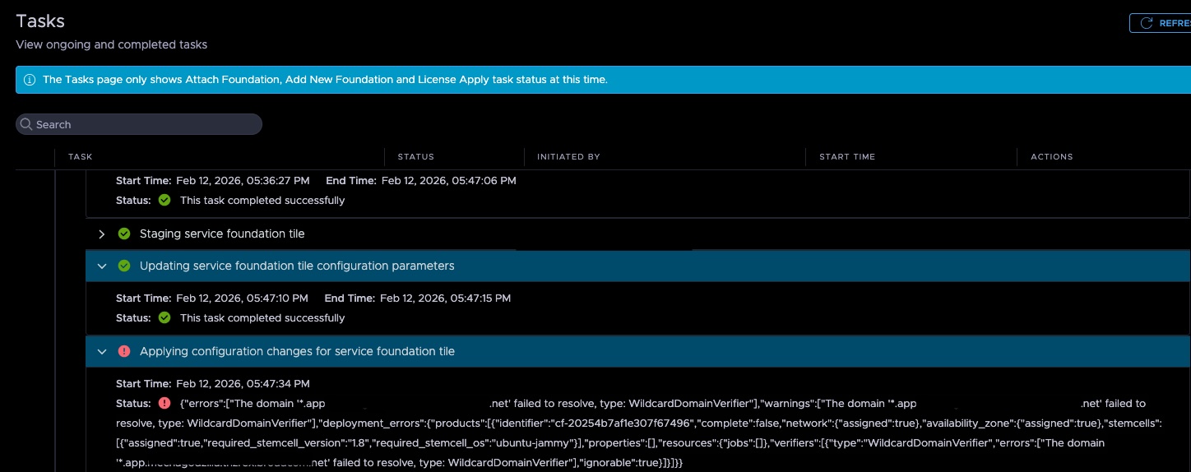Image resolution: width=1191 pixels, height=472 pixels.
Task: Collapse the Updating service foundation tile configuration parameters row
Action: pos(102,266)
